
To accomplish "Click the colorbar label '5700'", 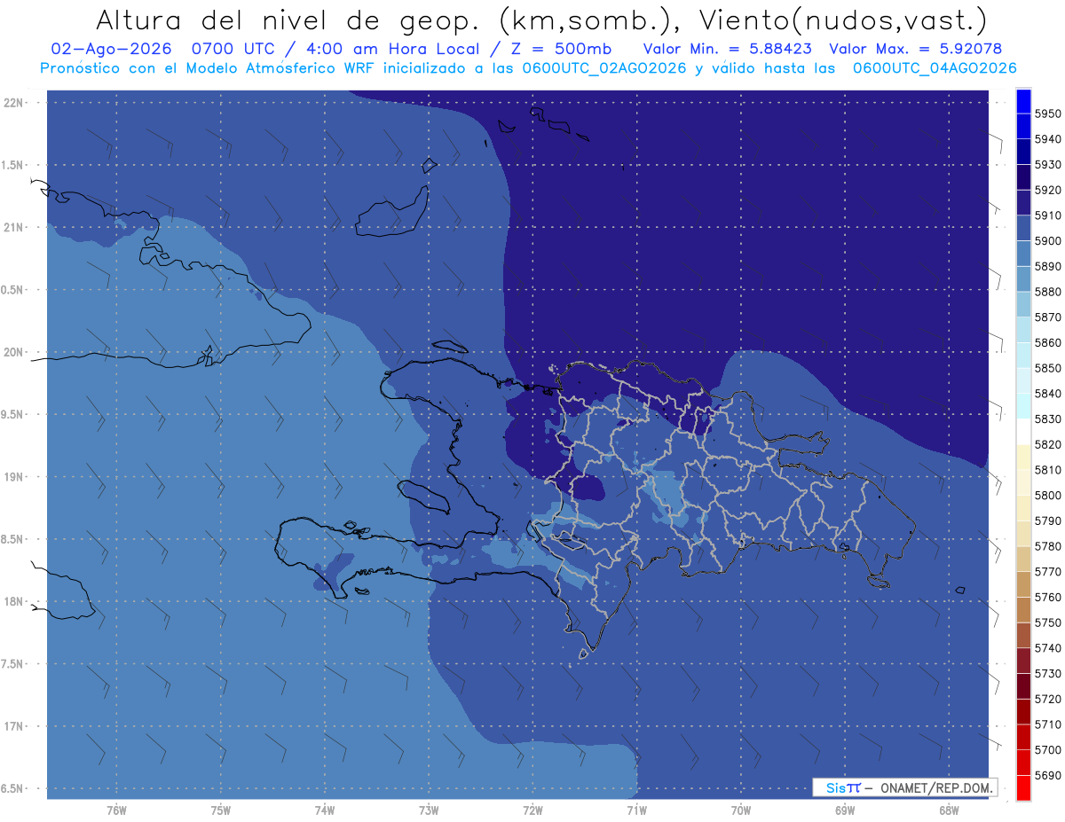I will (1047, 750).
